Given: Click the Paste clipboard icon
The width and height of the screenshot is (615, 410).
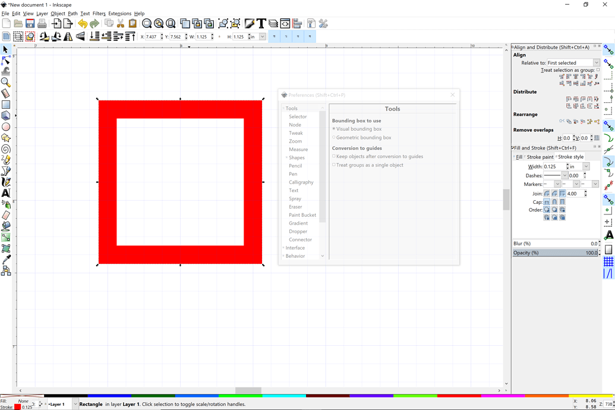Looking at the screenshot, I should click(133, 24).
